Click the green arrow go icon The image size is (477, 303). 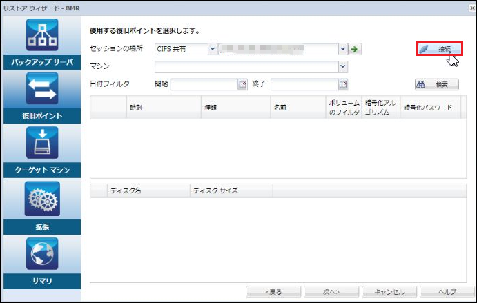click(x=355, y=49)
